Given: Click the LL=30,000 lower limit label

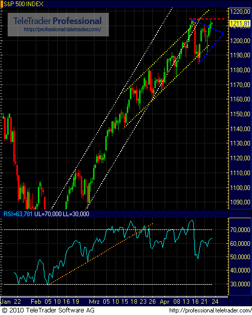Looking at the screenshot, I should [x=76, y=214].
